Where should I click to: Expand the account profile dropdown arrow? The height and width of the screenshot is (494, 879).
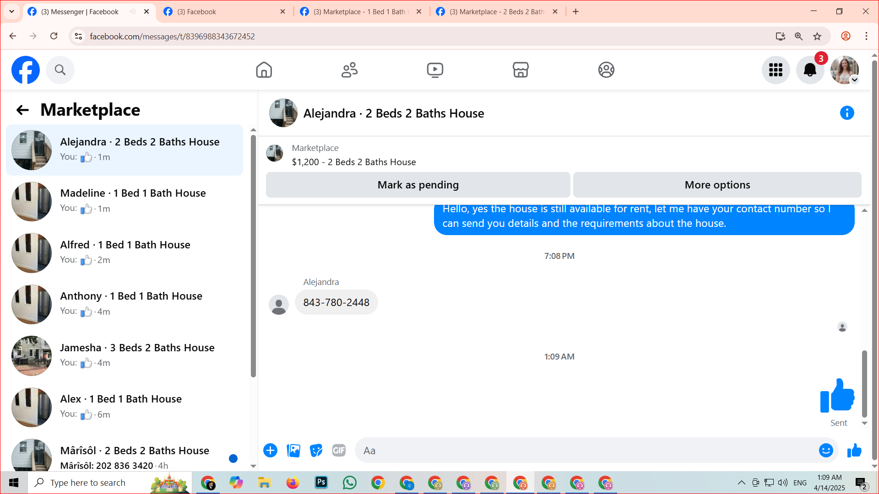[x=854, y=80]
